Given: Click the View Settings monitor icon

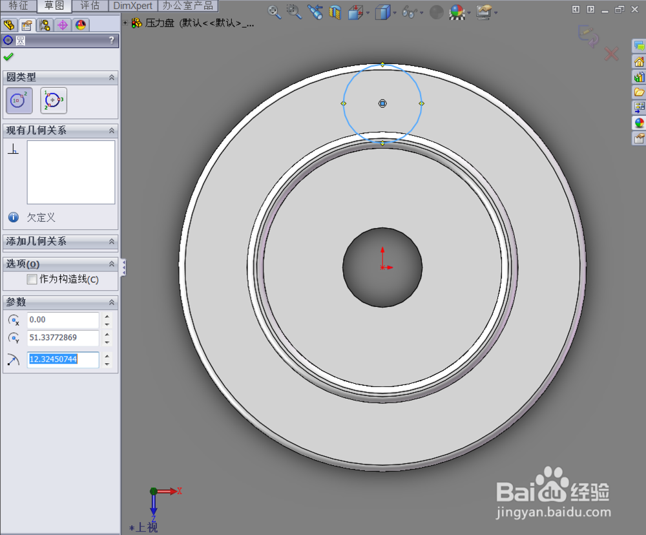Looking at the screenshot, I should (x=484, y=12).
